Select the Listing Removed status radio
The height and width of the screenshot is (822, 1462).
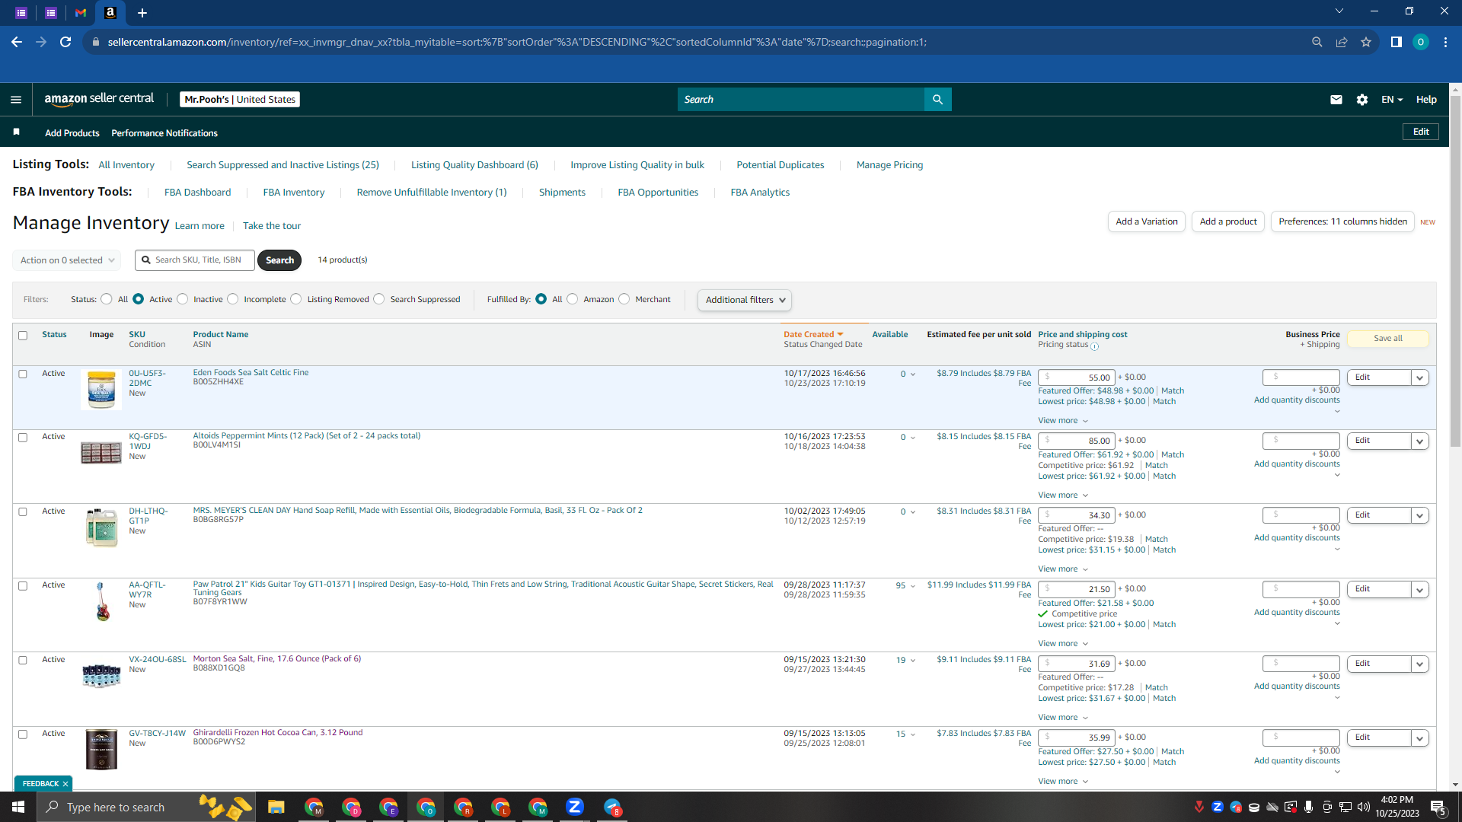pos(296,299)
